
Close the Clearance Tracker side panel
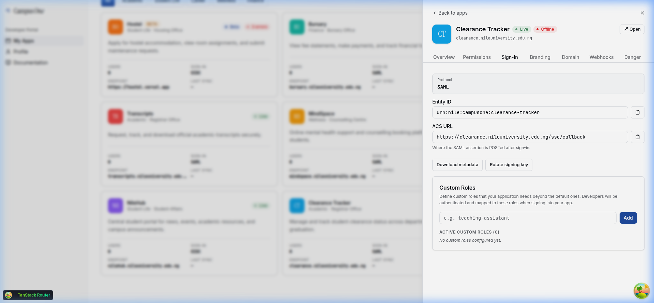tap(642, 13)
